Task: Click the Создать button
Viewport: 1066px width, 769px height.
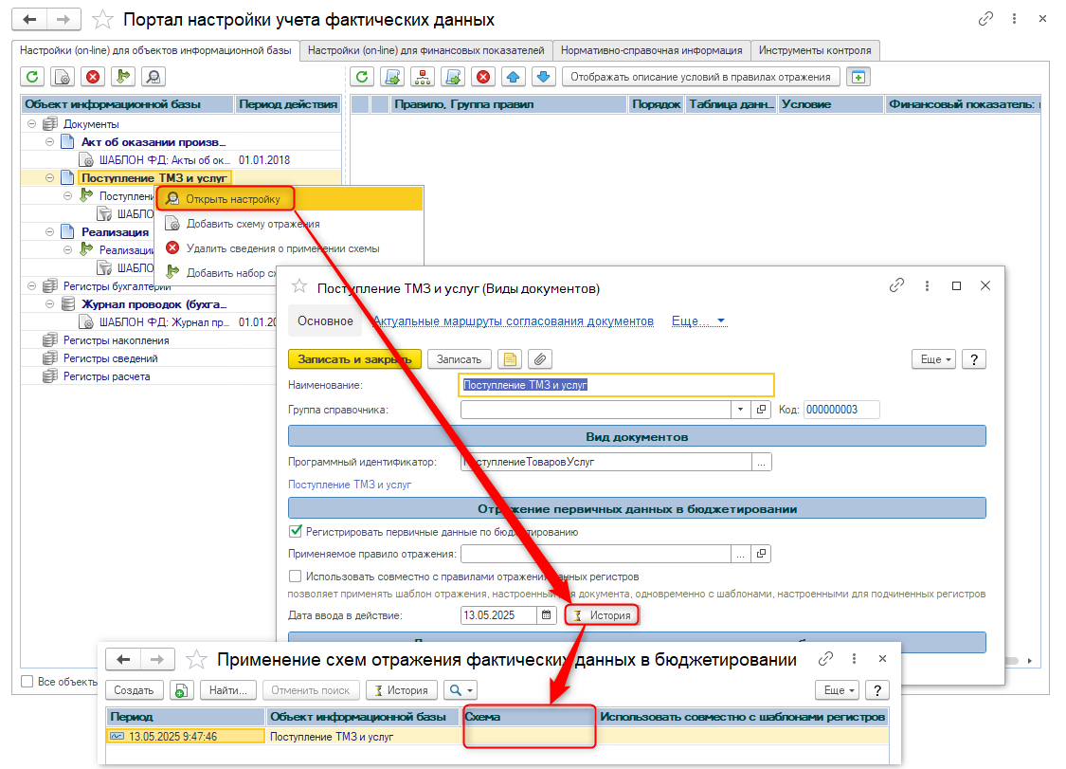Action: tap(134, 690)
